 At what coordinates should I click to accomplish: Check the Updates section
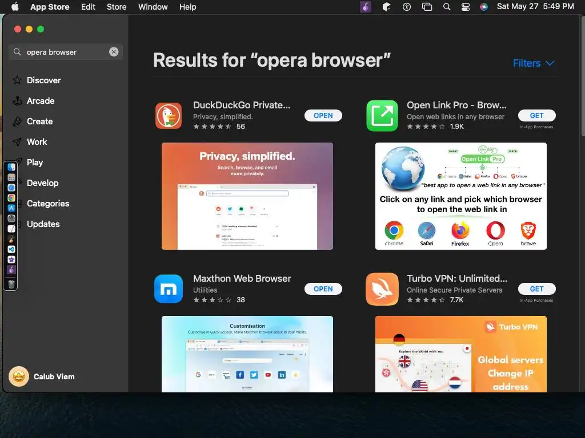point(43,224)
